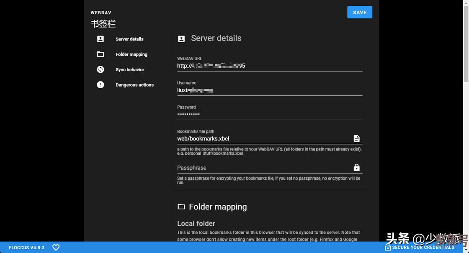The image size is (469, 253).
Task: Click the Folder mapping folder icon in sidebar
Action: coord(100,54)
